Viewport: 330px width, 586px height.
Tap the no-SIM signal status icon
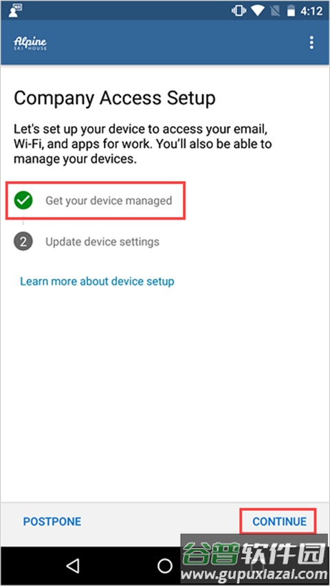274,11
